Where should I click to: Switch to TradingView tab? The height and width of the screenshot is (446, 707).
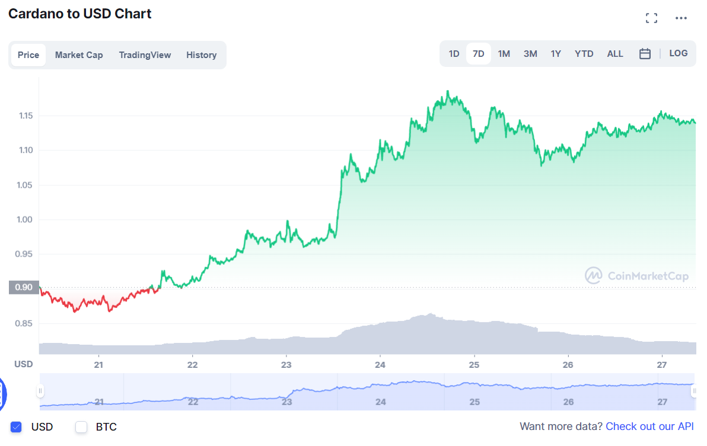145,55
